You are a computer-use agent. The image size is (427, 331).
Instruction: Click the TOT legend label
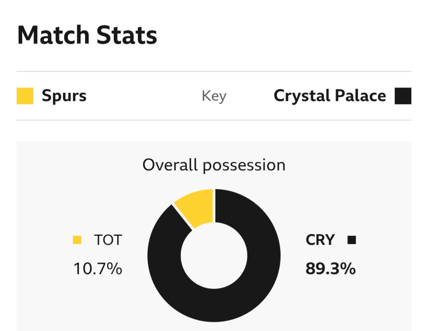(108, 240)
